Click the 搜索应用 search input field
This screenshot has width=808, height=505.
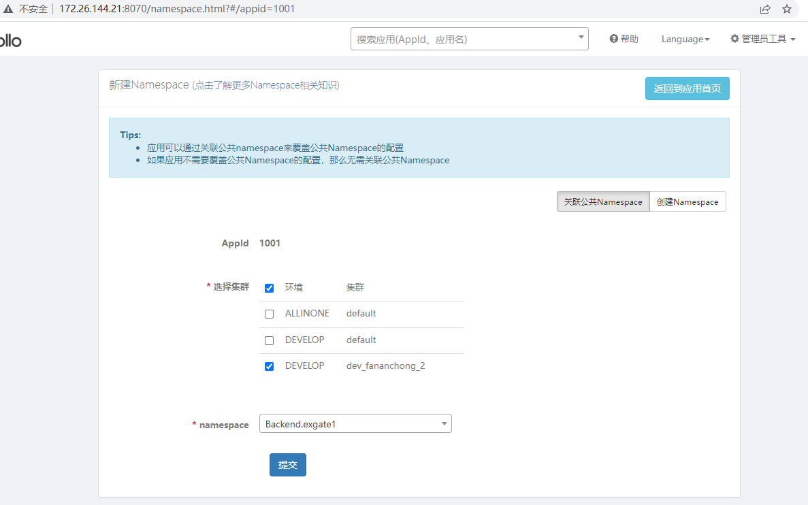coord(442,38)
